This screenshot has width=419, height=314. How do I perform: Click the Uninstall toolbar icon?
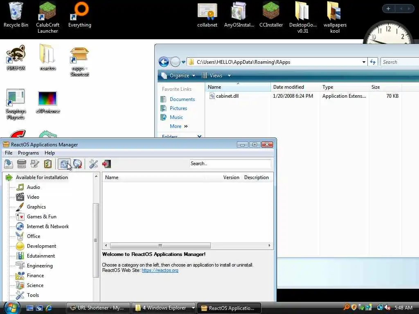[22, 164]
